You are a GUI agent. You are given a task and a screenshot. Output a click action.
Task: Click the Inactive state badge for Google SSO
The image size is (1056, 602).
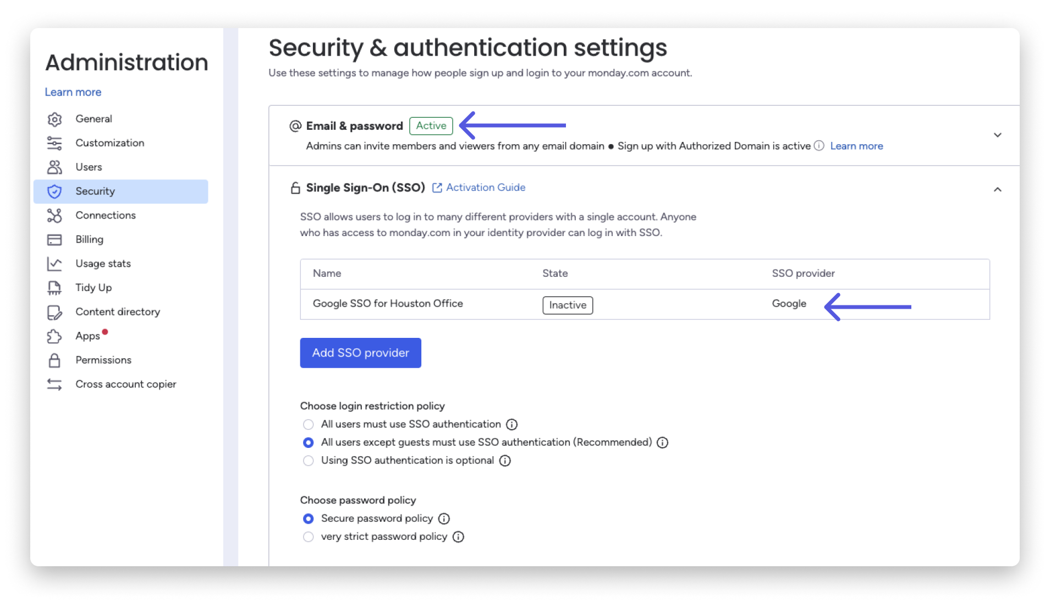(567, 305)
